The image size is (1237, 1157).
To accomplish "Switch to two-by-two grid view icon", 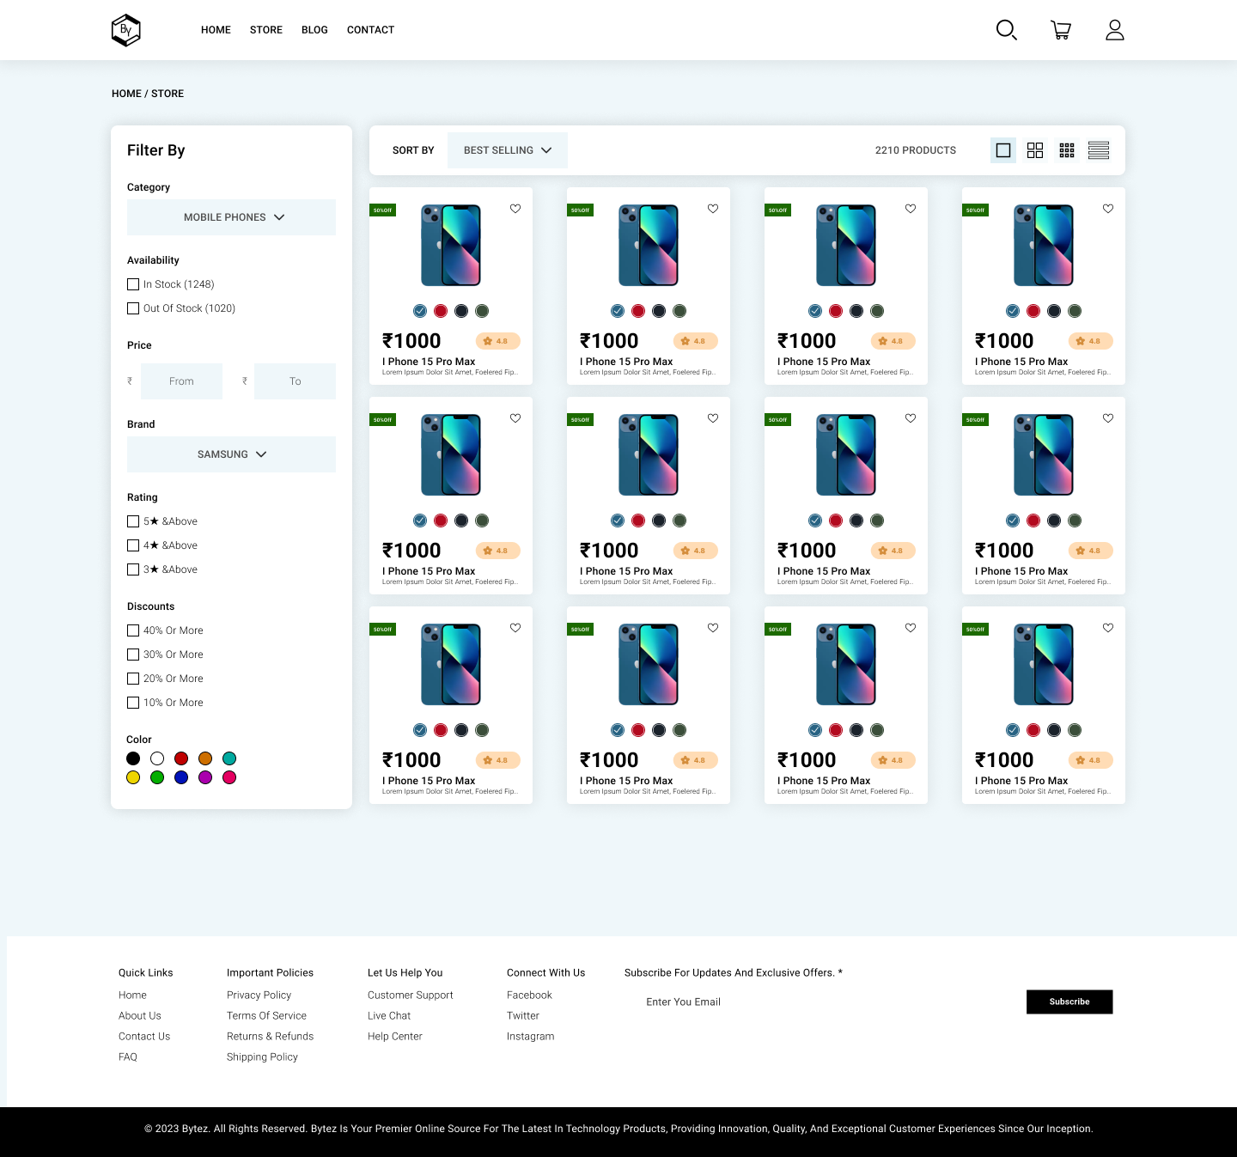I will click(x=1035, y=150).
